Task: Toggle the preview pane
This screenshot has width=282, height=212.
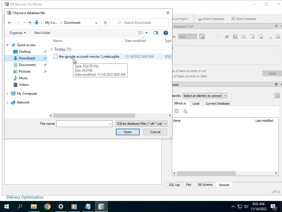Action: pos(156,33)
